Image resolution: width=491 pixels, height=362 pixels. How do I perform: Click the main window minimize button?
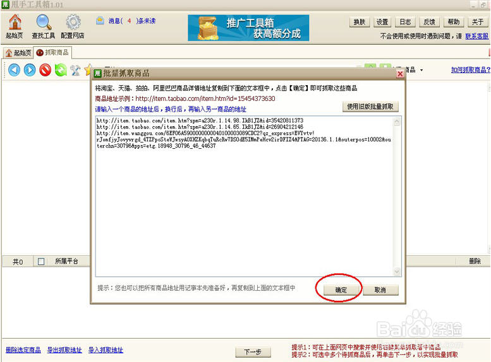(x=474, y=5)
